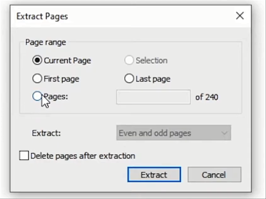This screenshot has width=266, height=199.
Task: Click the 'Extract:' field label
Action: [46, 133]
